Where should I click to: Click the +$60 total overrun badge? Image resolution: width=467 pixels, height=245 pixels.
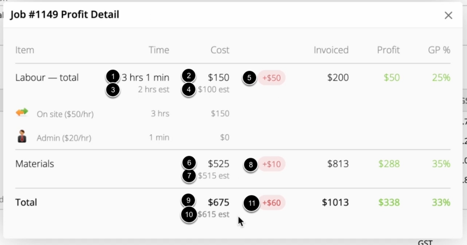click(271, 203)
